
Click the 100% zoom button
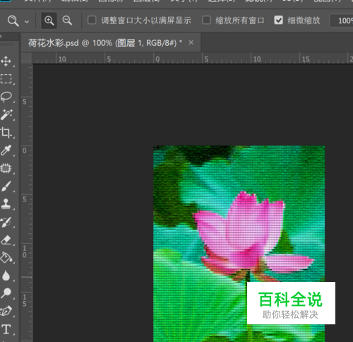click(341, 20)
